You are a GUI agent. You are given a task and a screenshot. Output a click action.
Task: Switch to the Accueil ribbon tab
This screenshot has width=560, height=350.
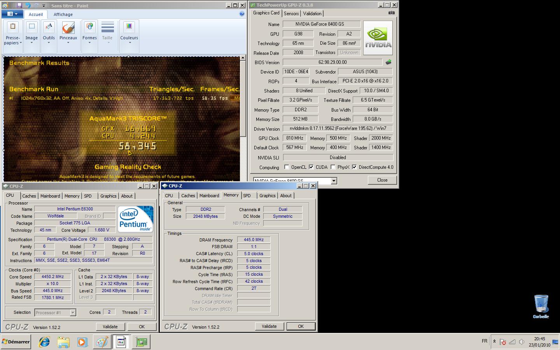36,14
